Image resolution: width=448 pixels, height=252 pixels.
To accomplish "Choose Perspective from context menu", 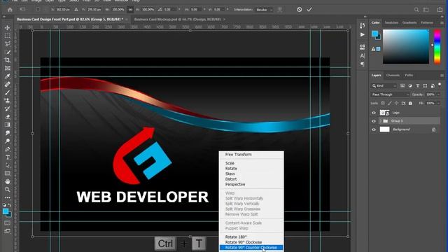I will 235,184.
